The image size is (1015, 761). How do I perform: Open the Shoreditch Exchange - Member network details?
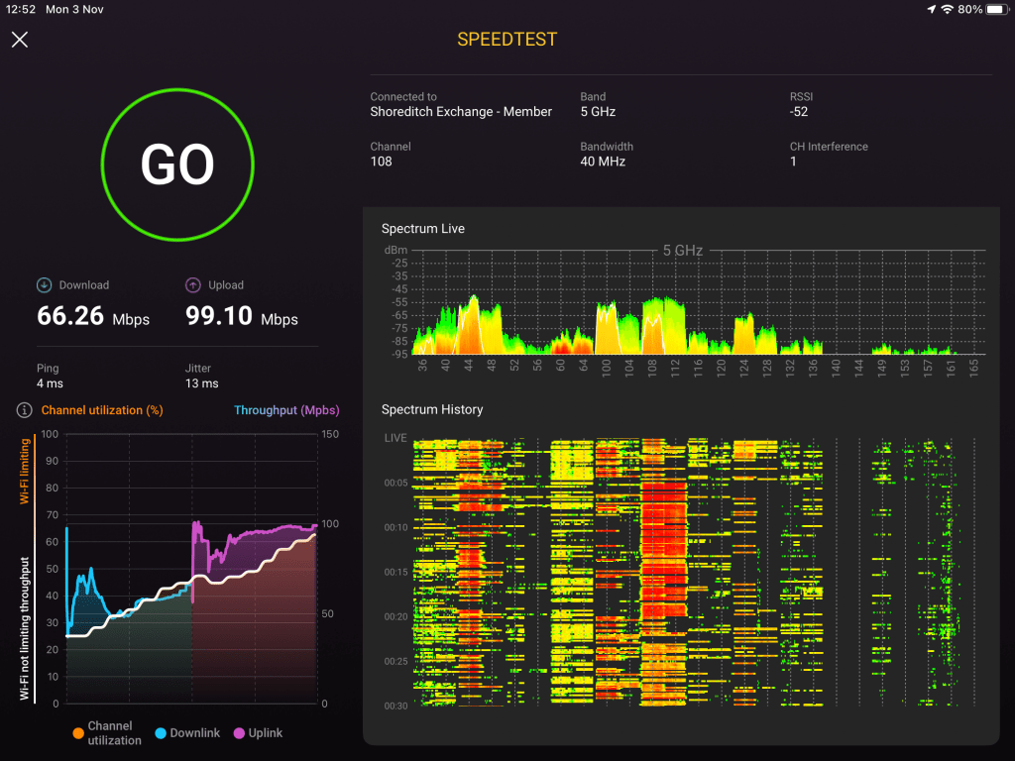462,111
